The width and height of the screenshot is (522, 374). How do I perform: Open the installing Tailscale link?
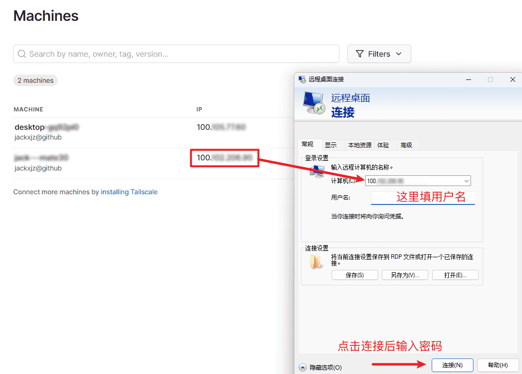129,192
